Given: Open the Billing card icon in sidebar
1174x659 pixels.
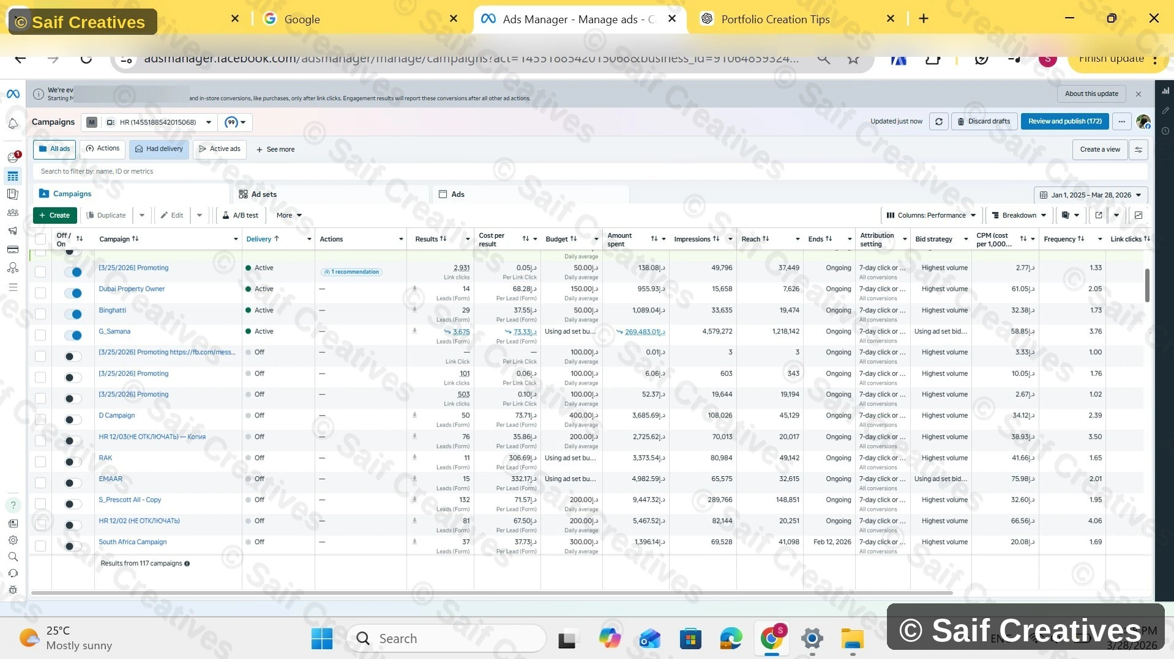Looking at the screenshot, I should tap(13, 249).
